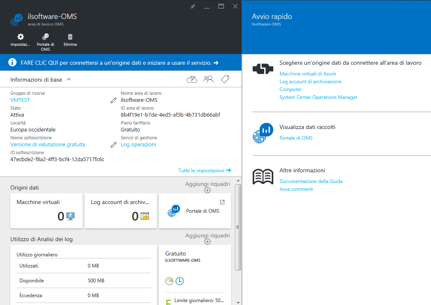Screen dimensions: 431x305
Task: Click Limite giornaliero text in Gratuito tile
Action: click(199, 300)
